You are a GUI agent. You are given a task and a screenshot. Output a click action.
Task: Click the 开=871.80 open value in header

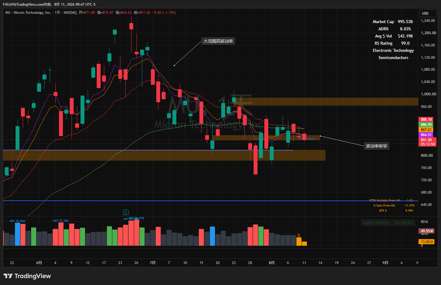[86, 12]
